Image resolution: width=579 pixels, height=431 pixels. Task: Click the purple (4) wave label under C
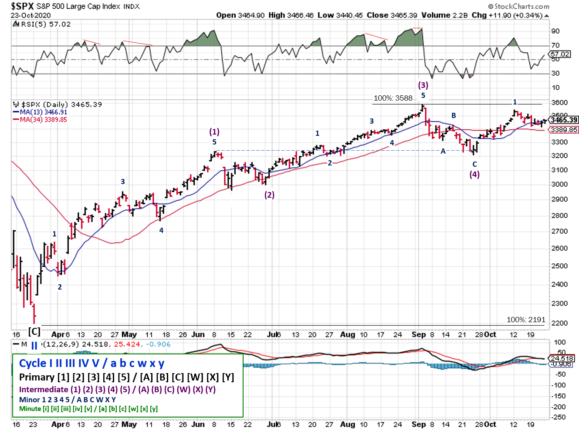474,174
